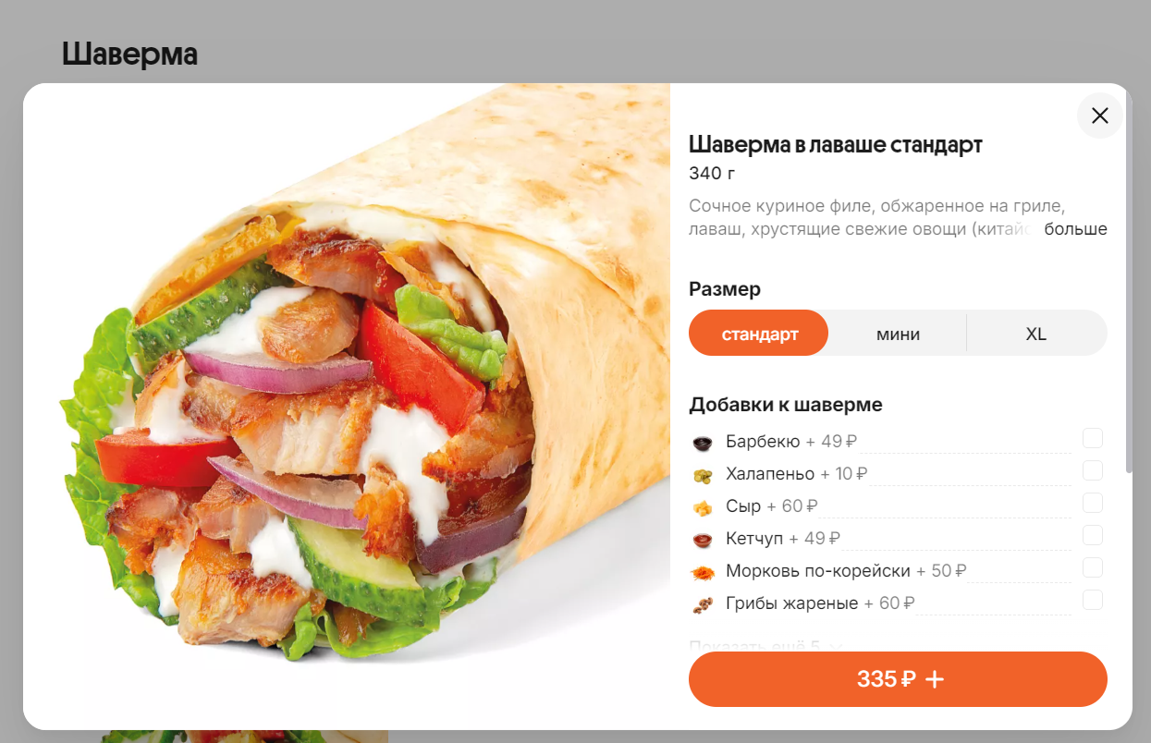Add shawarma to cart for 335 ₽
Viewport: 1151px width, 743px height.
(898, 679)
